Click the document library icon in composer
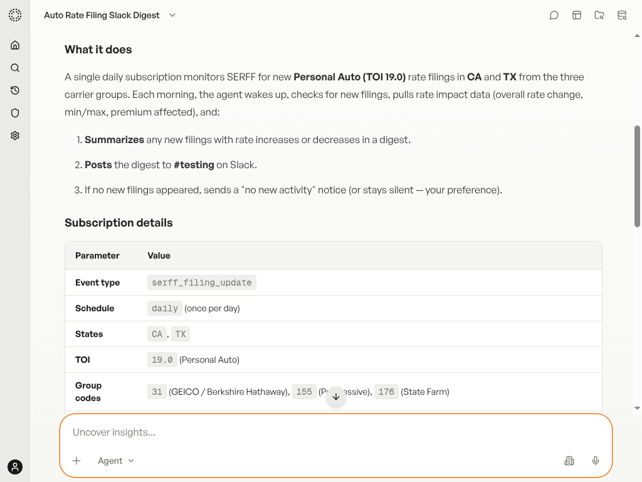Screen dimensions: 642x482 coord(569,461)
